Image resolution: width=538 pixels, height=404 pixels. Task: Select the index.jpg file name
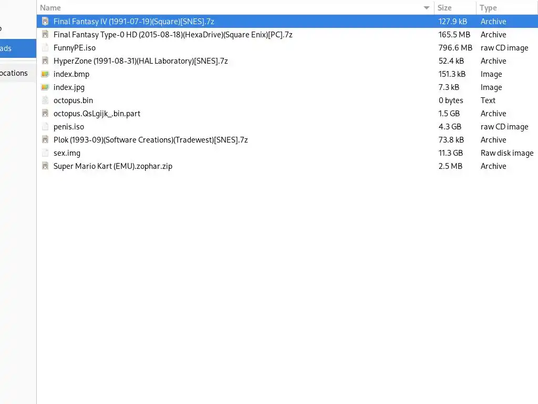click(x=69, y=87)
